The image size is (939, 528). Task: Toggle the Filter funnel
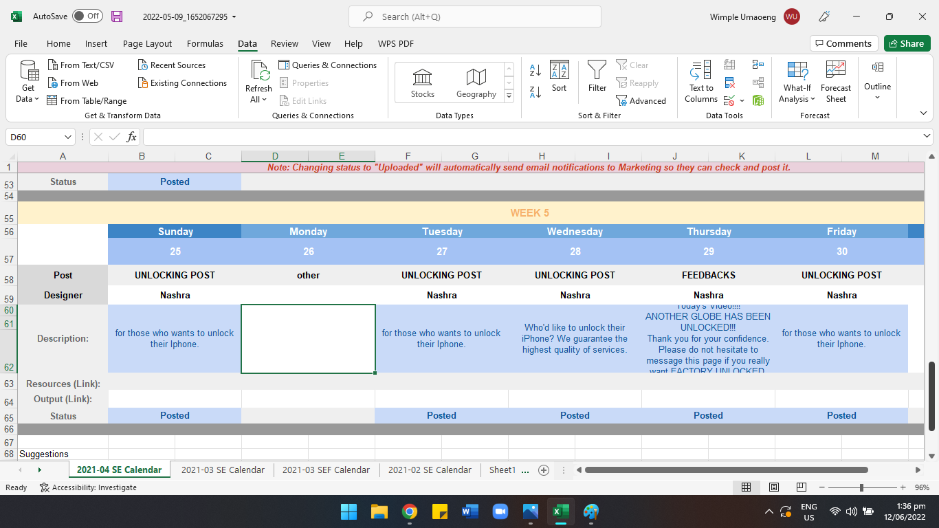(597, 76)
